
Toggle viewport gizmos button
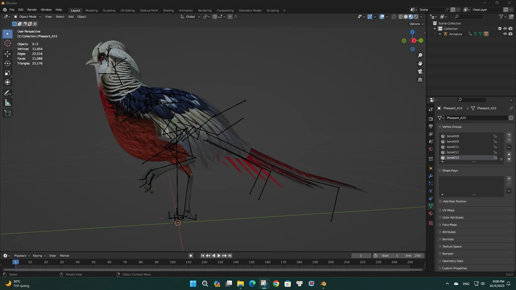tap(370, 17)
